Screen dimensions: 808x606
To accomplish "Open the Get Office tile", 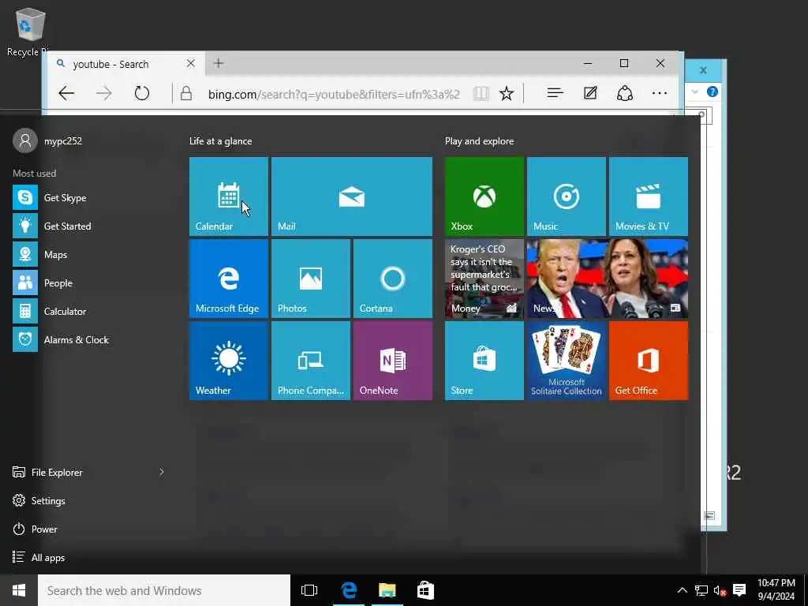I will 649,360.
